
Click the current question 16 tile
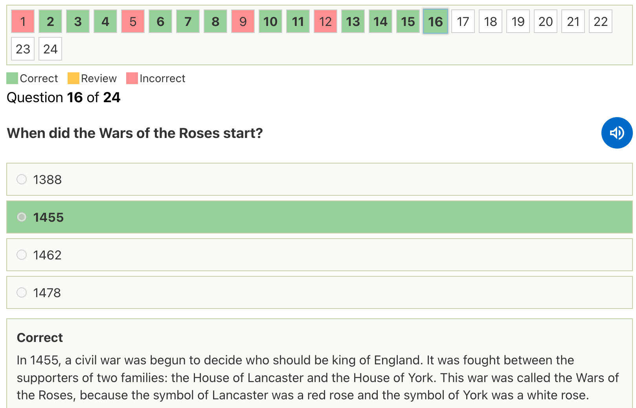(x=436, y=21)
